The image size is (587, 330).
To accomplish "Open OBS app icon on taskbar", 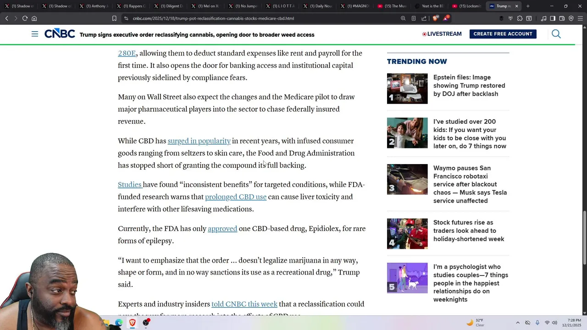I will 146,323.
